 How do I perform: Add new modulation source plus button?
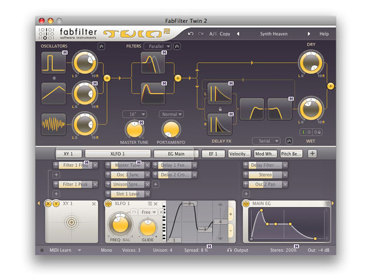pyautogui.click(x=312, y=153)
